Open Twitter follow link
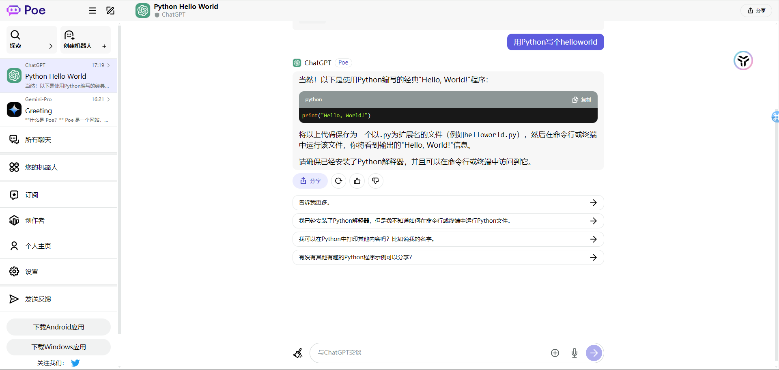This screenshot has height=370, width=779. pos(75,363)
